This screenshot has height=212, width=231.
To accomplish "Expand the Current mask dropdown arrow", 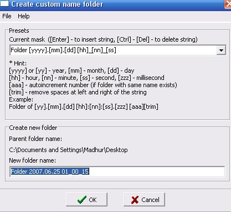I will 221,50.
